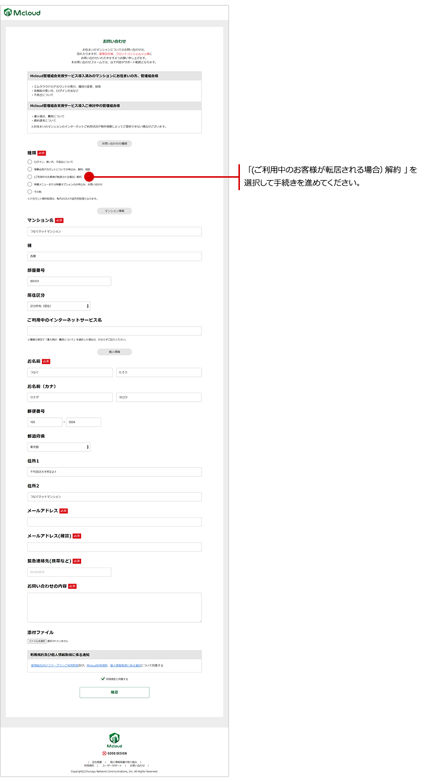
Task: Click the 緊急連絡先 phone number field
Action: [69, 572]
